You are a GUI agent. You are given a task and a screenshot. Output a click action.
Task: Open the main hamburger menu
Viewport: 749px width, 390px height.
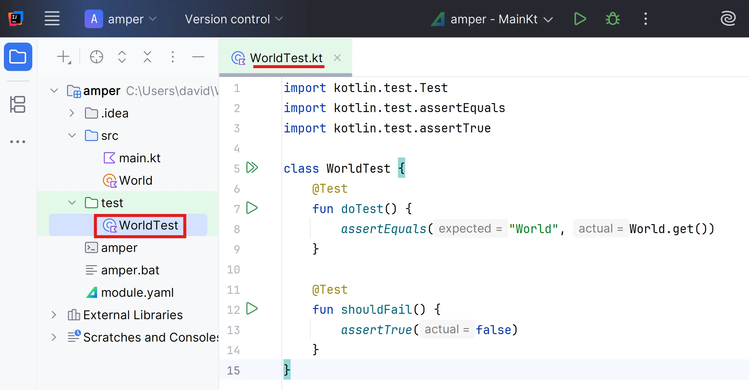point(52,19)
